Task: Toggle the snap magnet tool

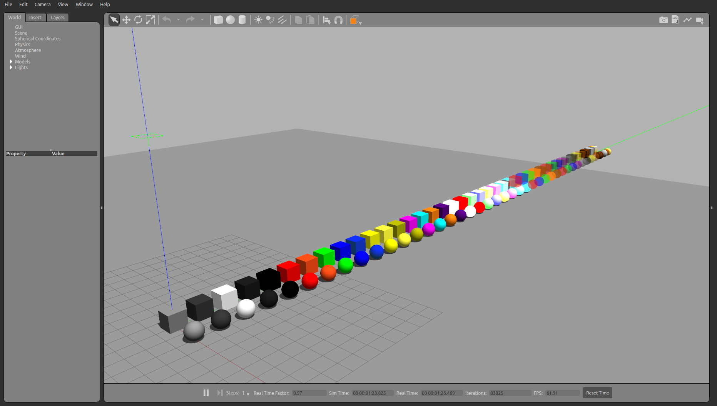Action: (338, 20)
